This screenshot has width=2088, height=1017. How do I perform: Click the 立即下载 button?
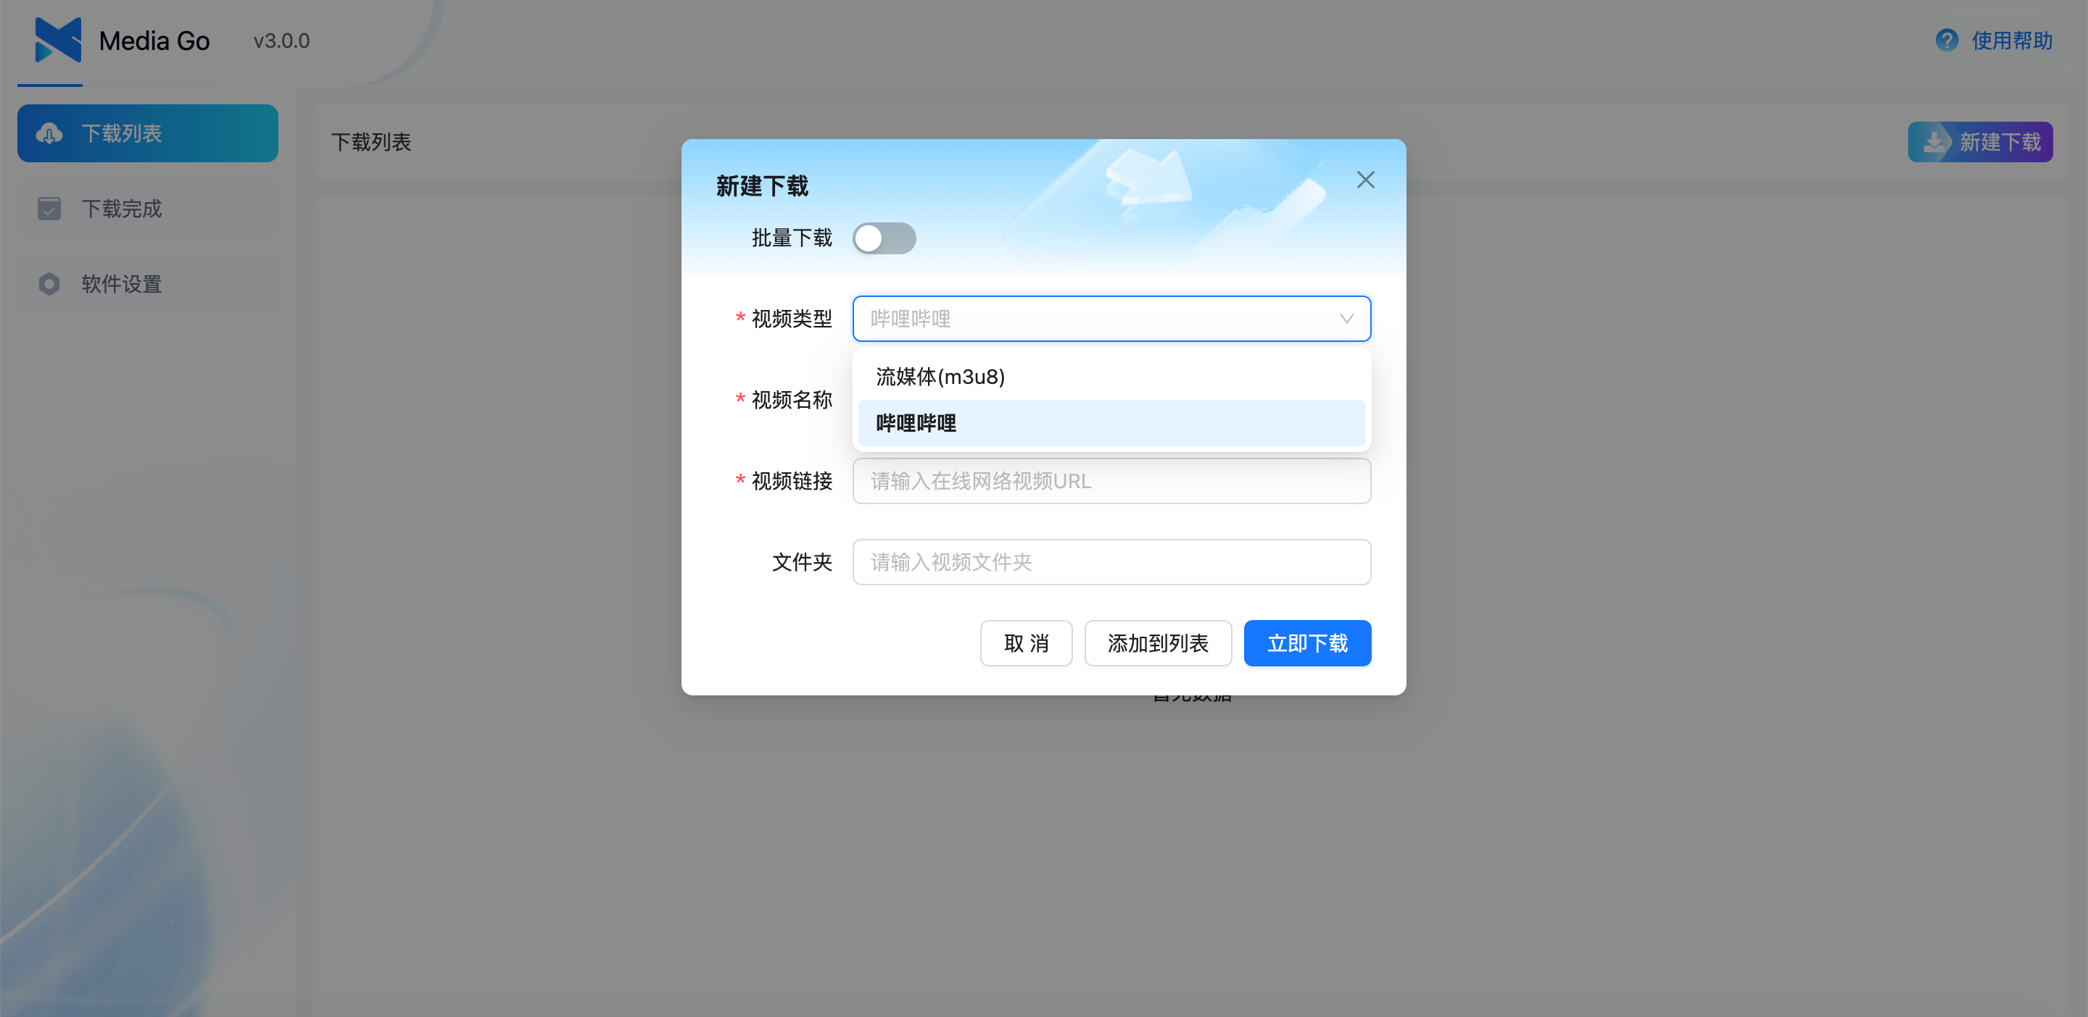pyautogui.click(x=1306, y=643)
